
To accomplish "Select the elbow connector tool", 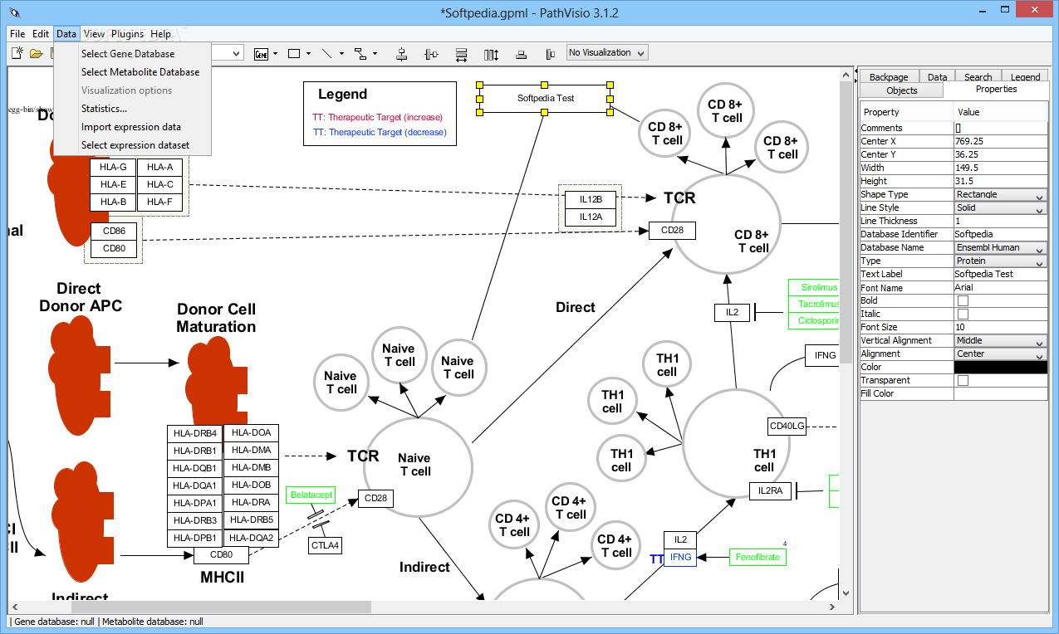I will coord(360,54).
